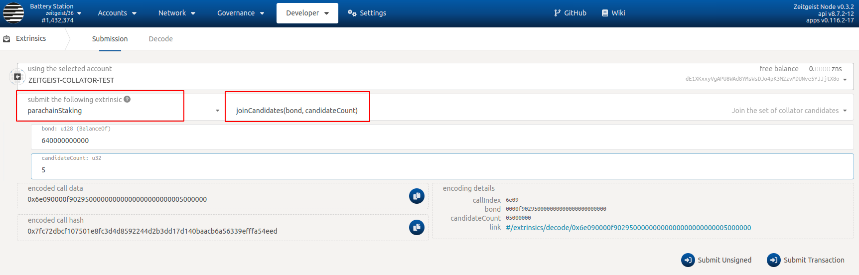Open Settings from the top bar
The image size is (859, 275).
367,13
